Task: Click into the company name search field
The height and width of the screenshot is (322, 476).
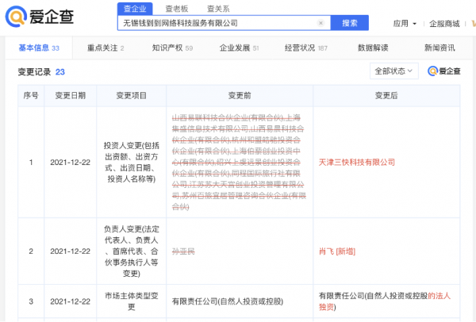Action: [x=214, y=24]
